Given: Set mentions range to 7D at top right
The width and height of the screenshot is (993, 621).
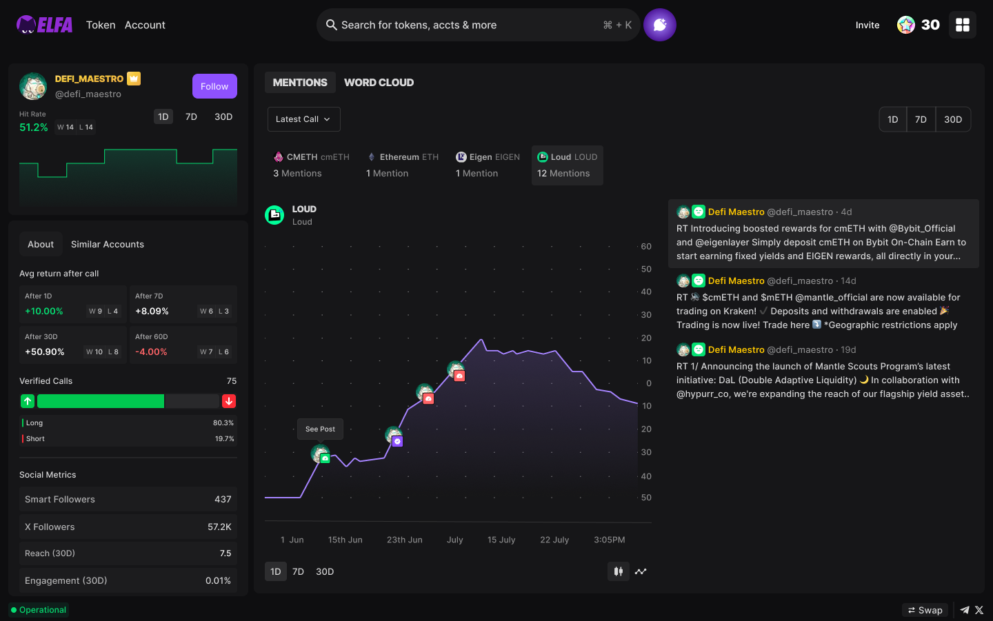Looking at the screenshot, I should point(921,119).
